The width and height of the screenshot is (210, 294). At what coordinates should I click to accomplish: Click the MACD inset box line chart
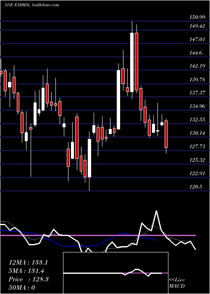tap(115, 273)
